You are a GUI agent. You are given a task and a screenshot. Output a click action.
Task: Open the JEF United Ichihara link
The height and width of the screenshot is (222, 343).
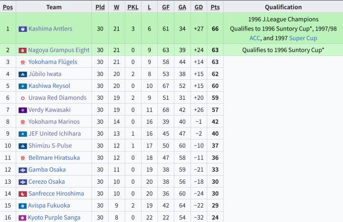point(55,134)
